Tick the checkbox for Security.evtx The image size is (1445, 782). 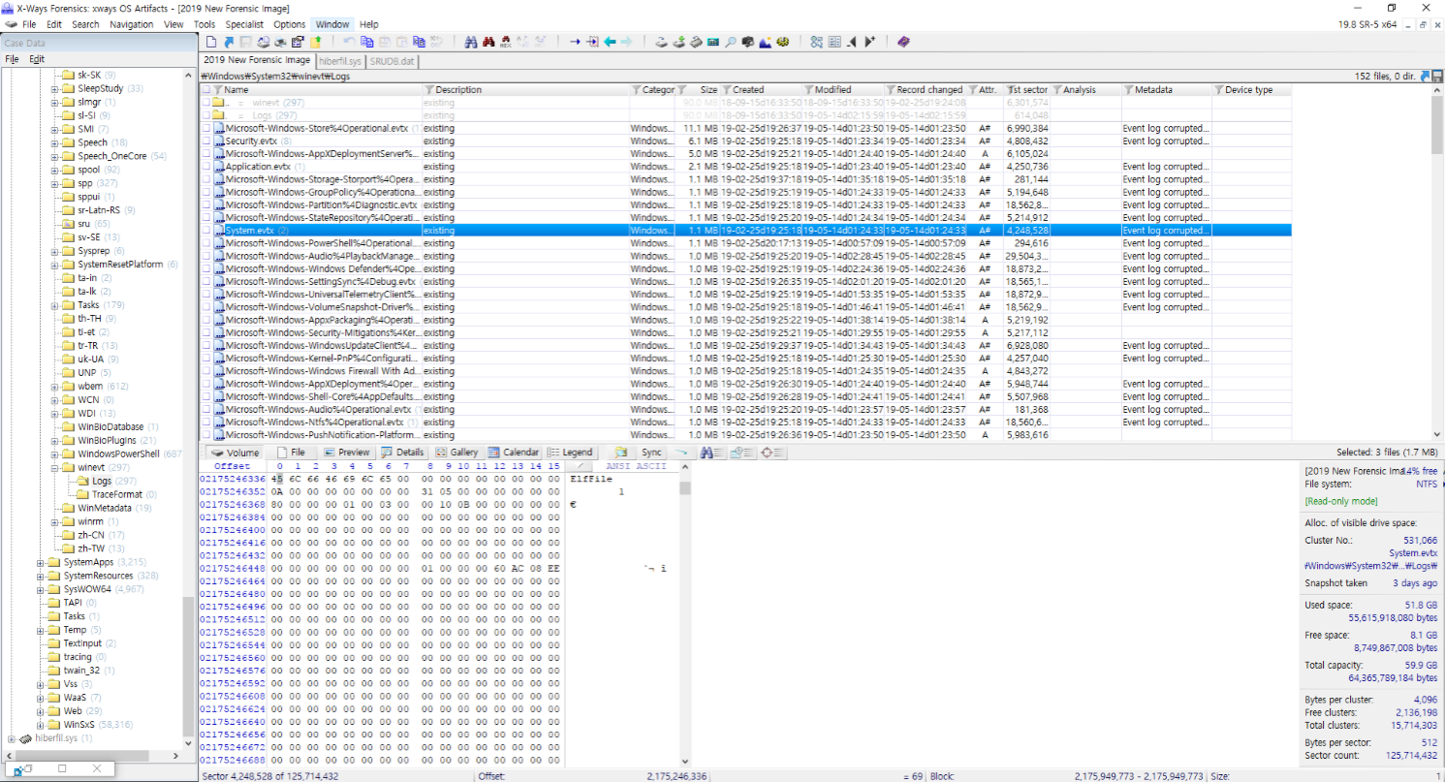206,141
